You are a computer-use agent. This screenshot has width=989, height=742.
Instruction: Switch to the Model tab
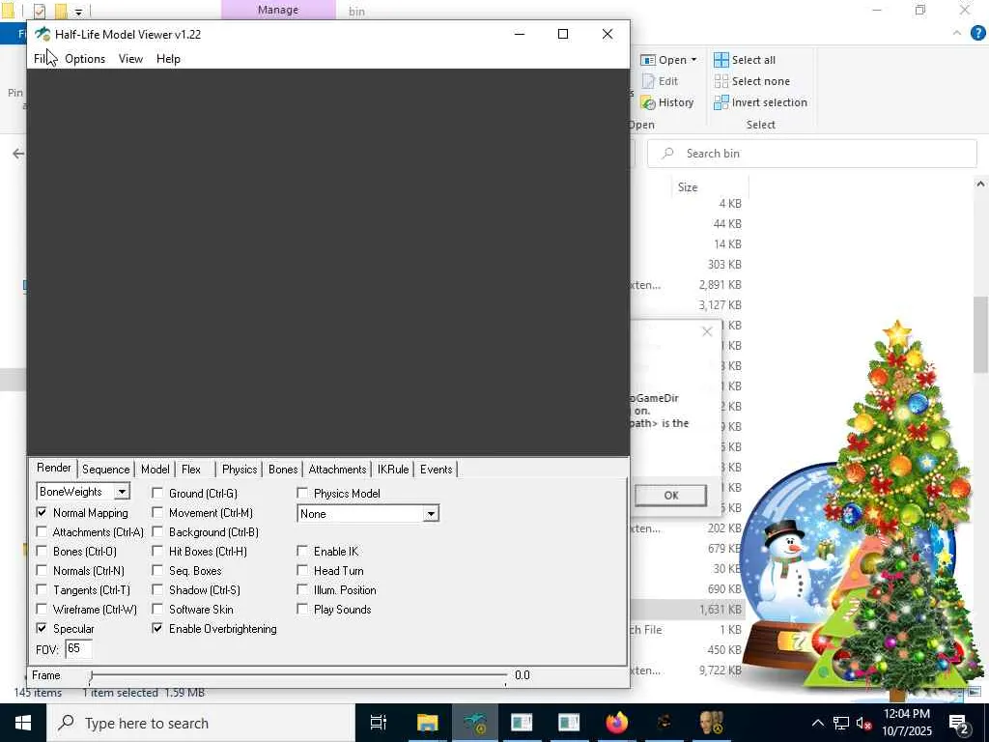coord(155,470)
